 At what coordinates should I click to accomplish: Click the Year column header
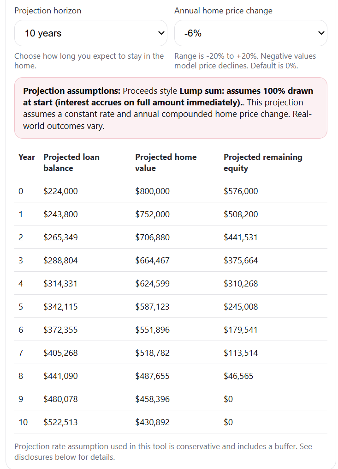pyautogui.click(x=26, y=157)
